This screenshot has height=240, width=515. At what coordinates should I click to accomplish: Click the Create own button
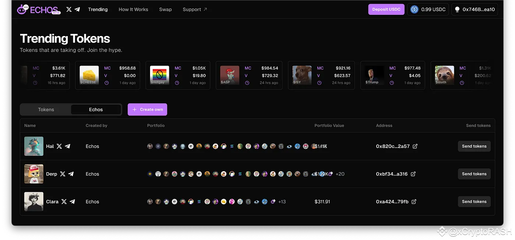click(x=148, y=110)
